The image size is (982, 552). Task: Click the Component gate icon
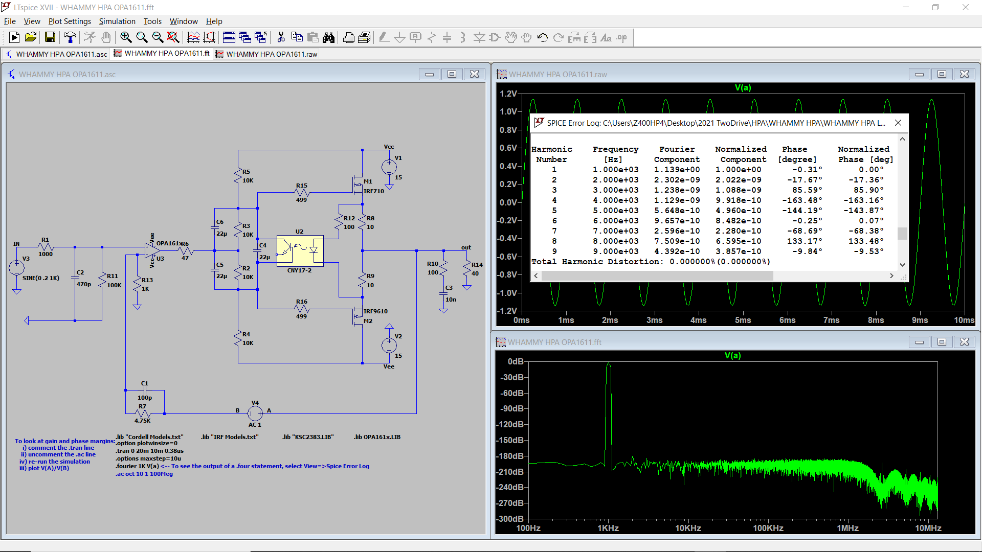tap(495, 37)
